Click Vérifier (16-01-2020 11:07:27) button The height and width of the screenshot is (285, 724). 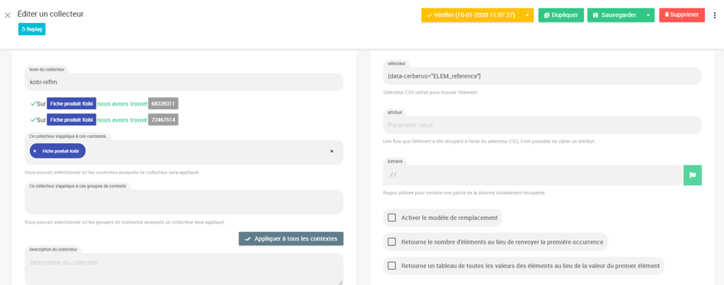tap(471, 15)
